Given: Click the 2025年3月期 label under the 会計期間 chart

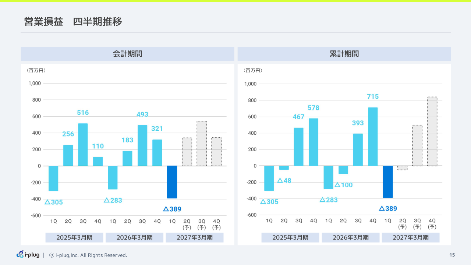Looking at the screenshot, I should [x=74, y=237].
